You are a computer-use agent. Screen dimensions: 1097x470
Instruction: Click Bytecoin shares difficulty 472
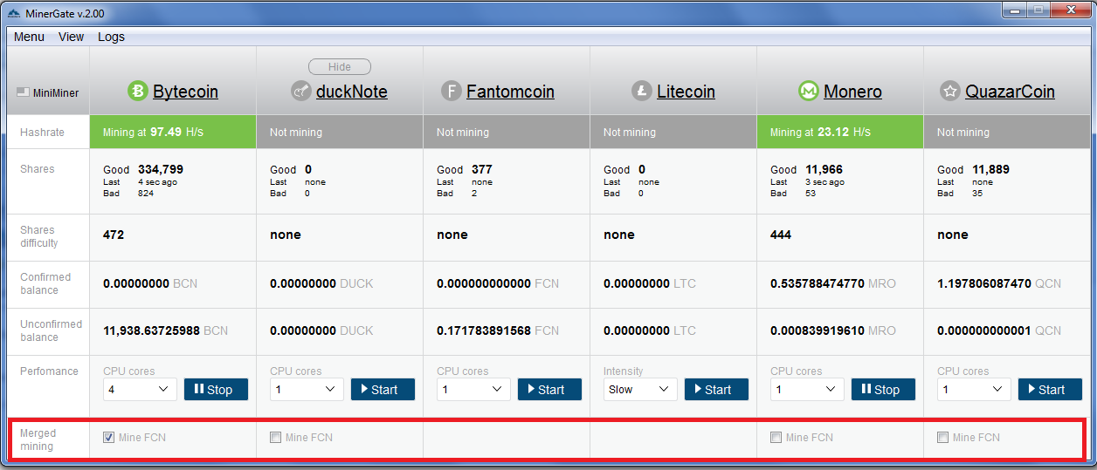point(114,235)
